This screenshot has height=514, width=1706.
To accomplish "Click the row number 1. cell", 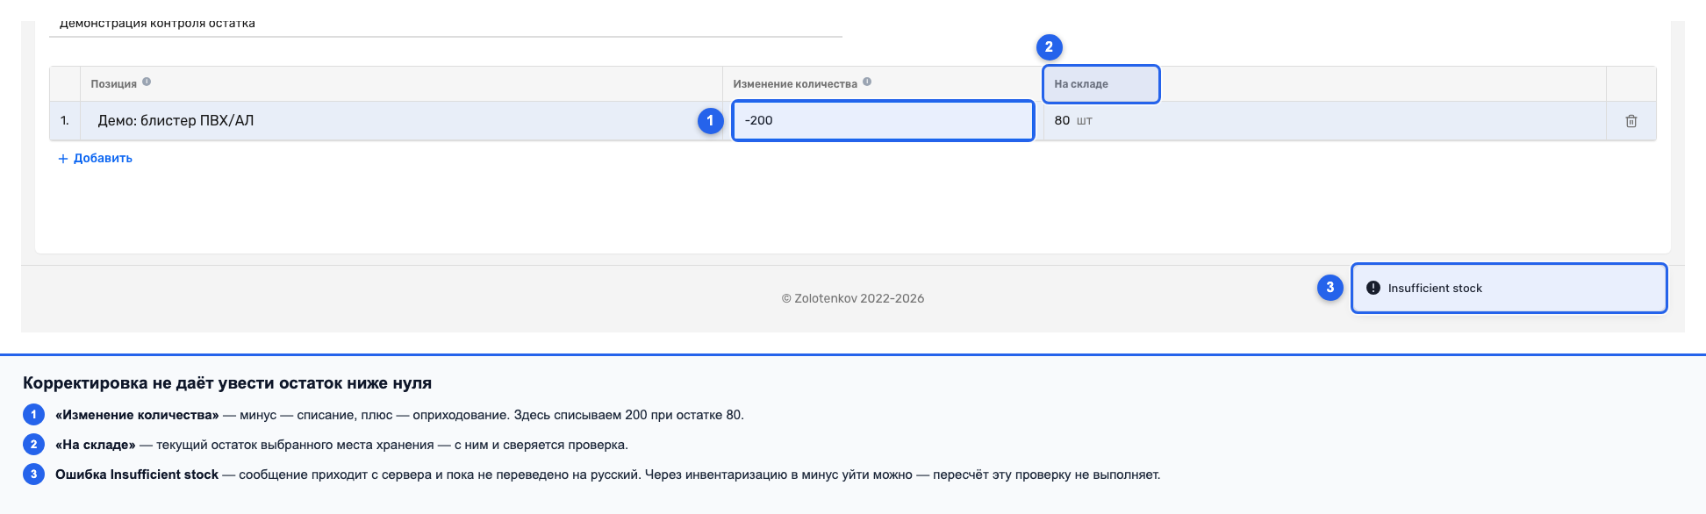I will click(65, 120).
